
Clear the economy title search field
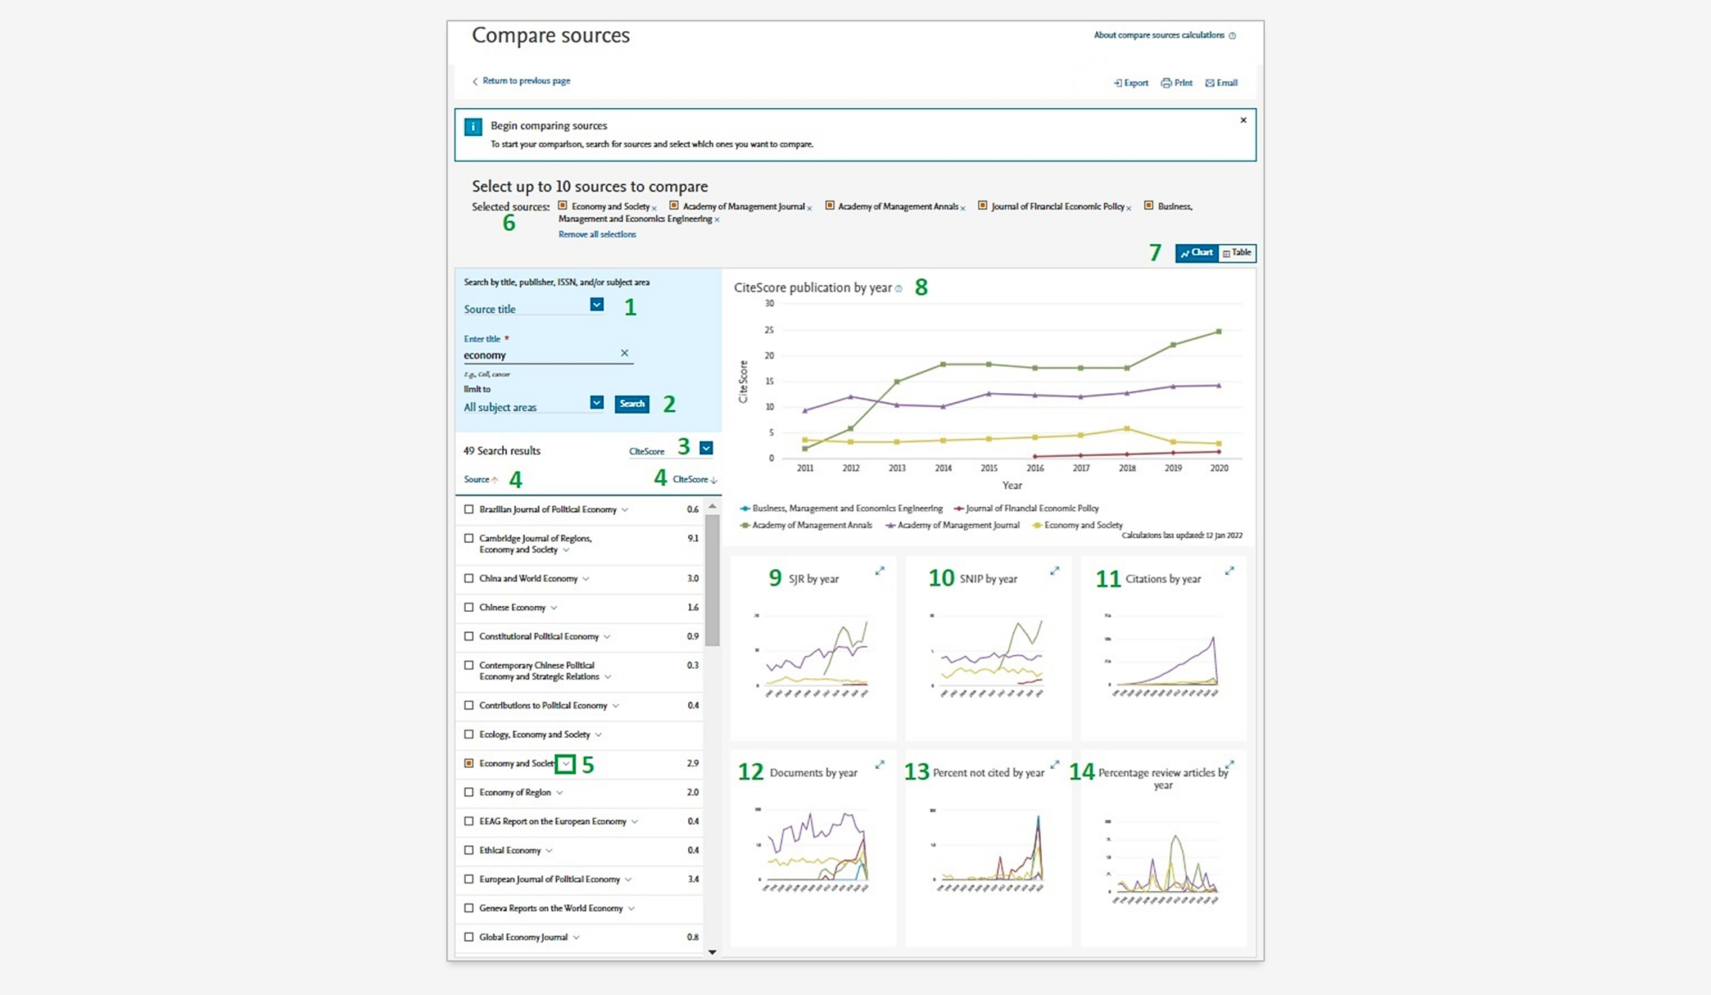pos(624,353)
